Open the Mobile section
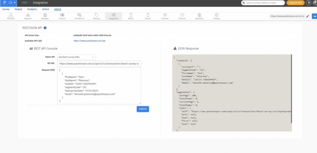Image resolution: width=317 pixels, height=153 pixels. (131, 16)
